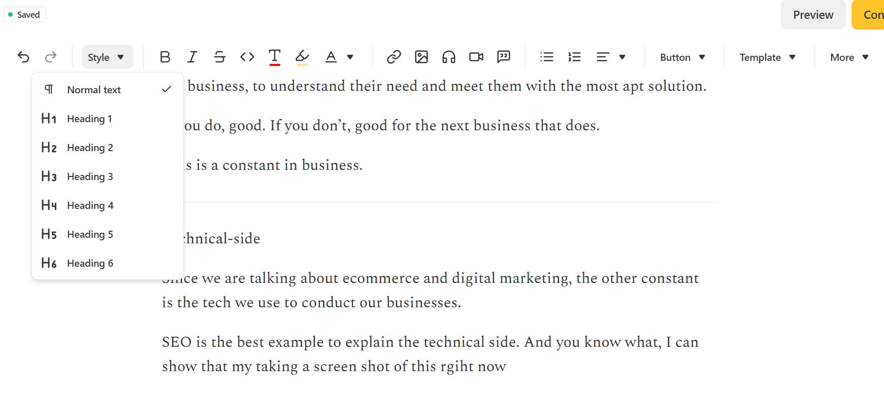Place cursor in 'is the tech we use' line
This screenshot has width=884, height=397.
click(x=311, y=303)
